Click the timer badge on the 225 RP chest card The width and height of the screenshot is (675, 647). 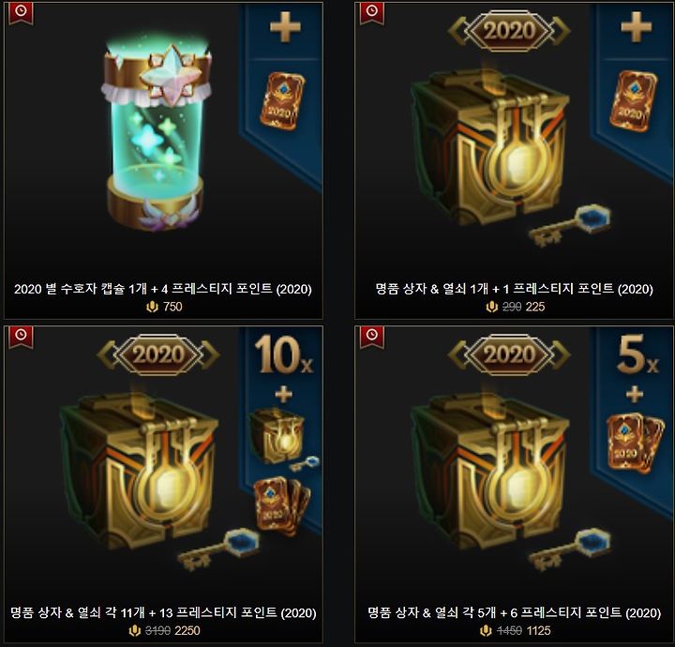point(372,13)
